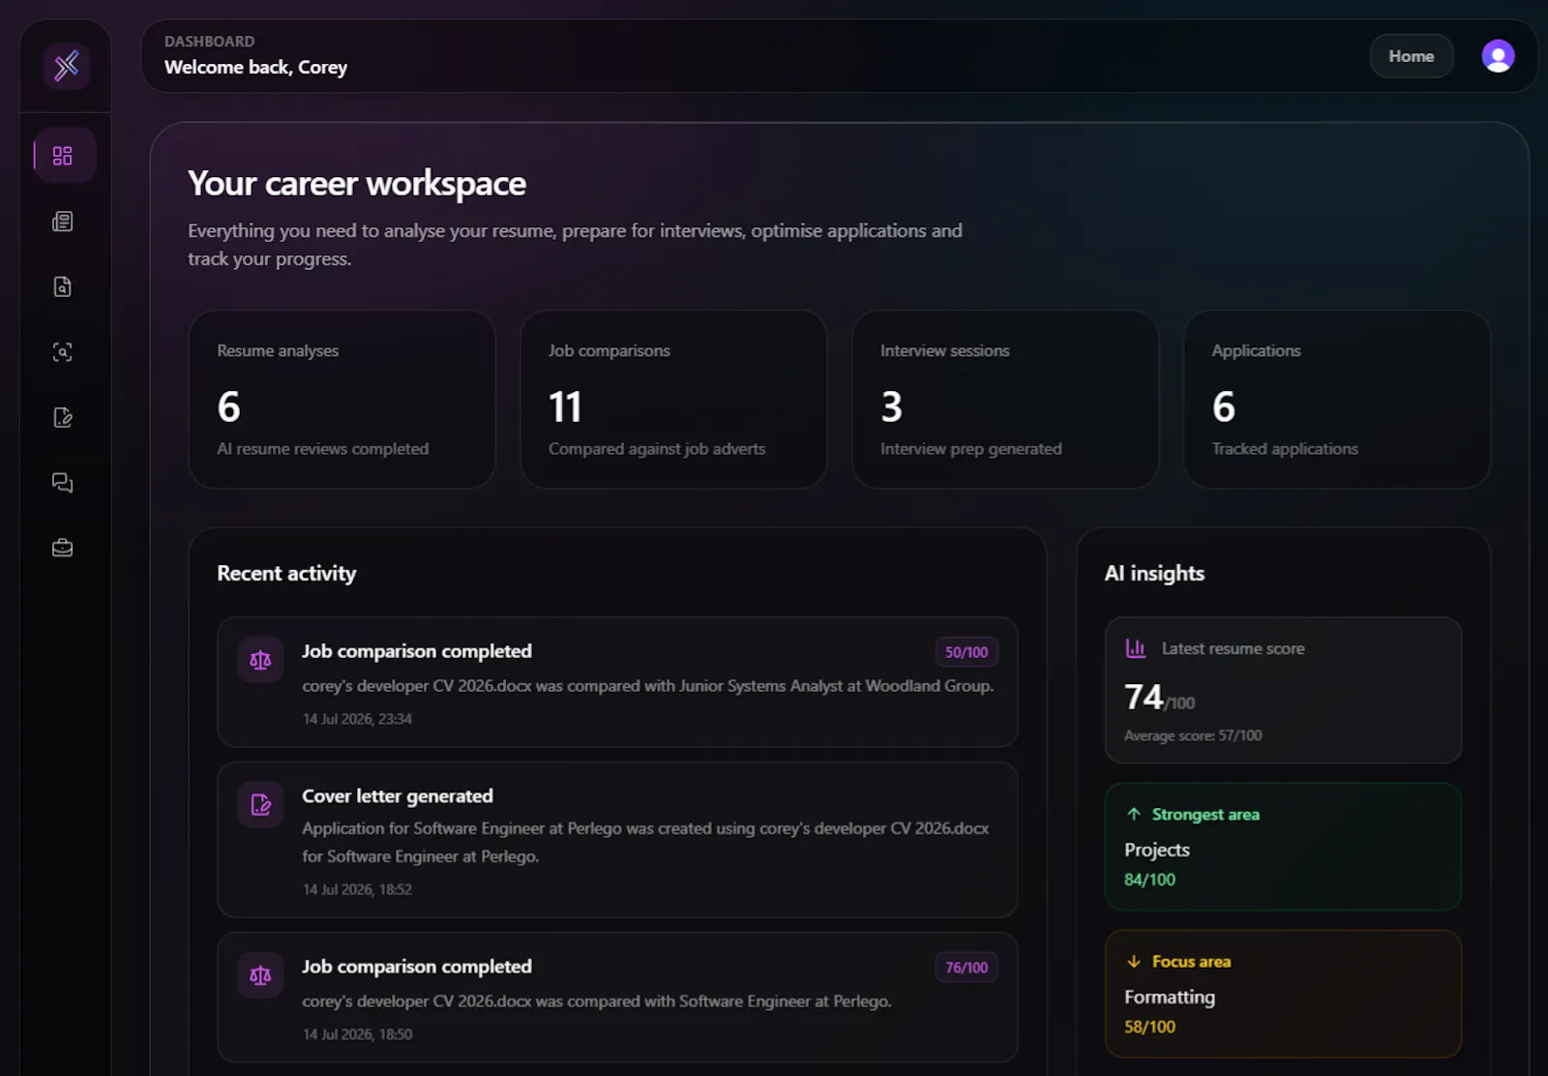Open the Job comparisons stat card
Image resolution: width=1548 pixels, height=1076 pixels.
point(673,400)
